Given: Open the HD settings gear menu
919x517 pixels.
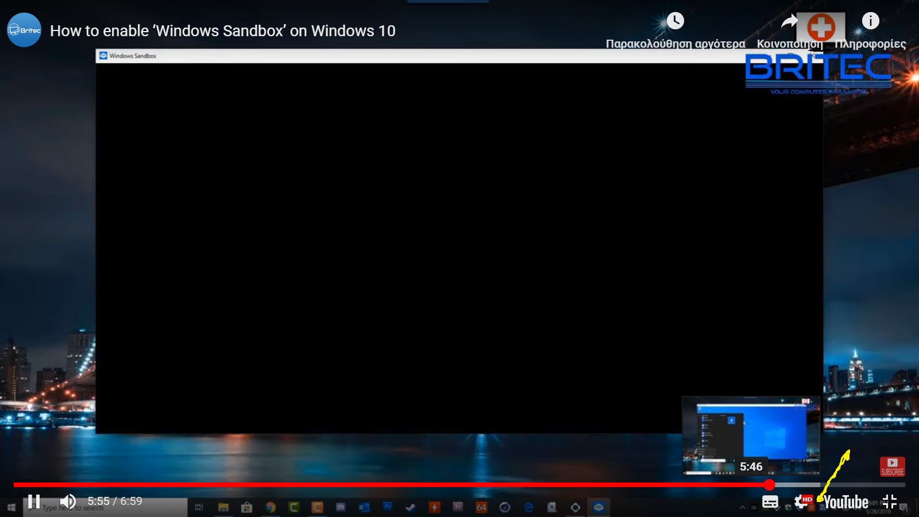Looking at the screenshot, I should [x=803, y=501].
